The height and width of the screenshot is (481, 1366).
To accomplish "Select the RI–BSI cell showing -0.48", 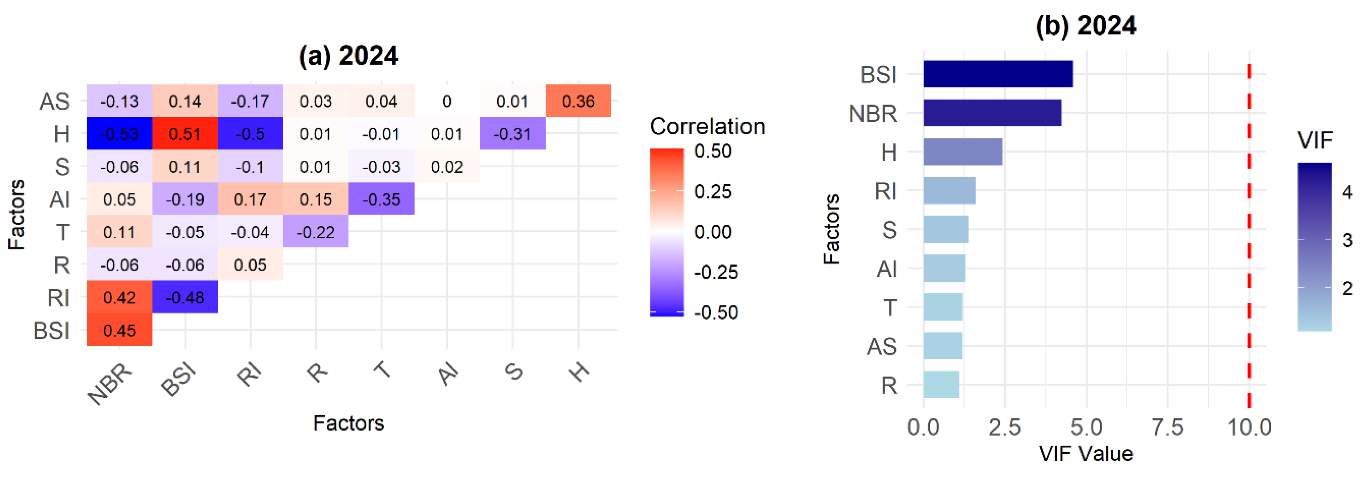I will tap(185, 297).
